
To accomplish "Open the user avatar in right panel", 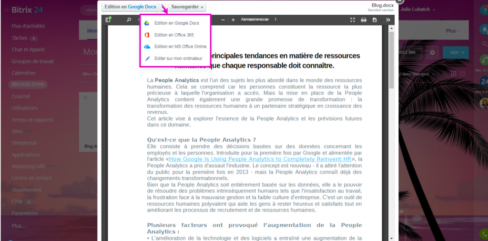I will [x=484, y=103].
